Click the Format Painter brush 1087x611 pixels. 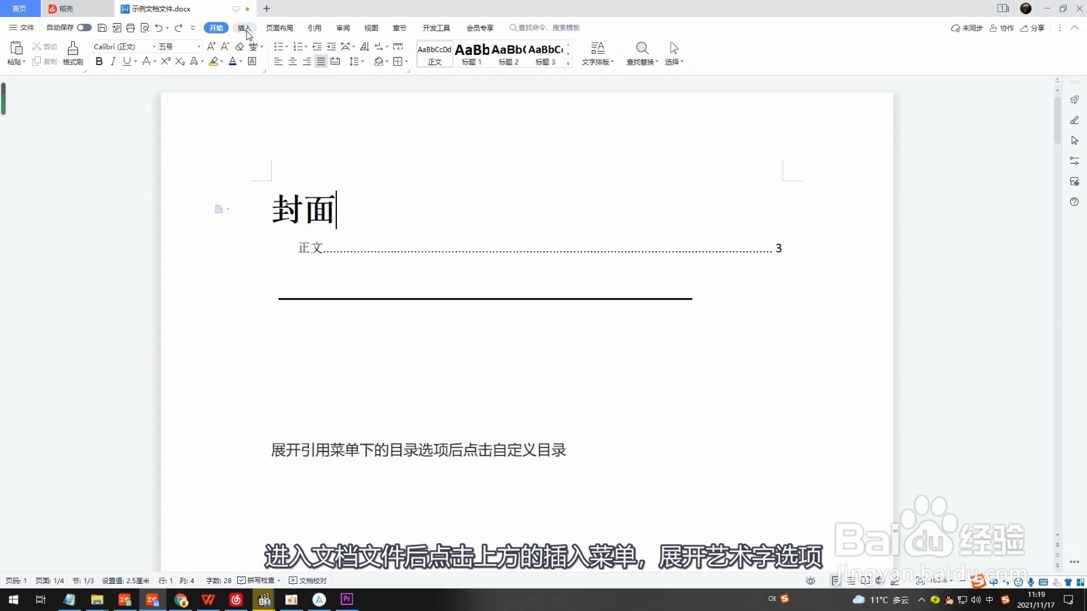73,54
